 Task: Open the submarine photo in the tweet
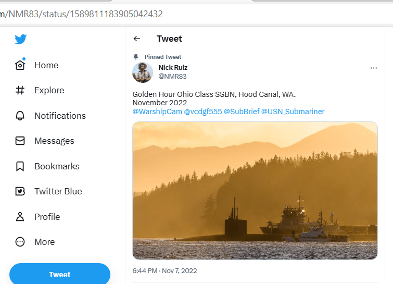[255, 190]
